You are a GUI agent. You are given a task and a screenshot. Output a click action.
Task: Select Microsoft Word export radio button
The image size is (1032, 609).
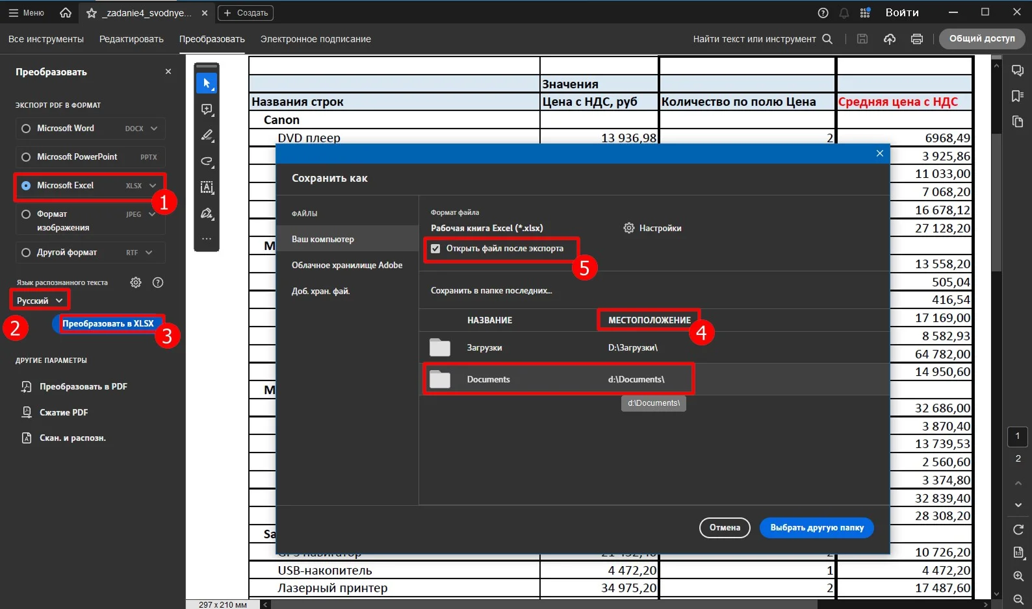click(x=26, y=129)
